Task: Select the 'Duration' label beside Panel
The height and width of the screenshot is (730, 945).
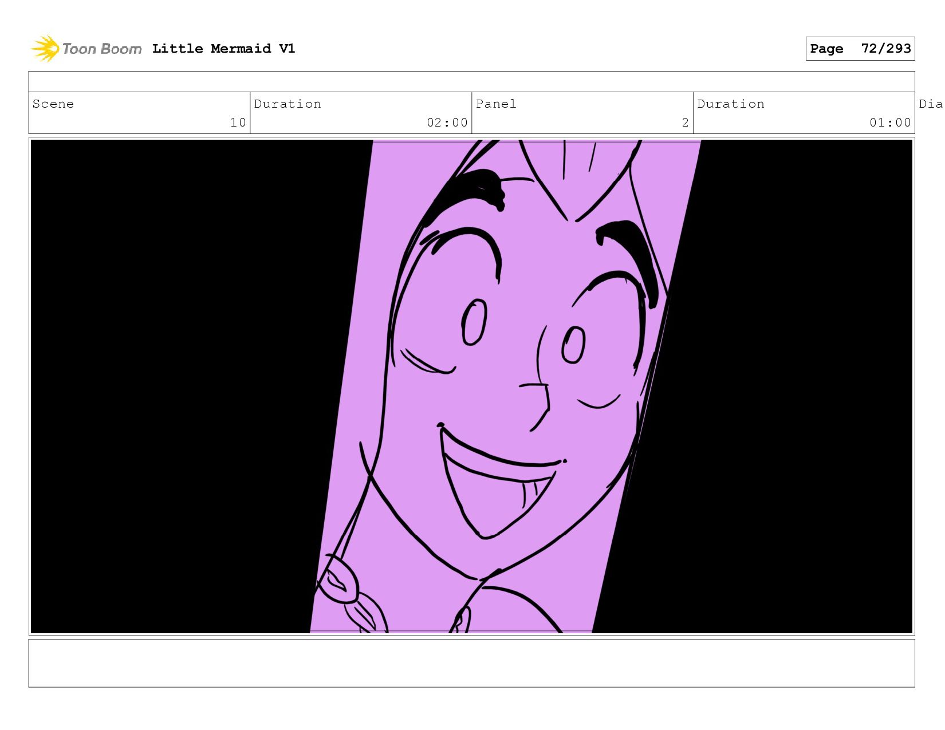Action: [x=731, y=104]
